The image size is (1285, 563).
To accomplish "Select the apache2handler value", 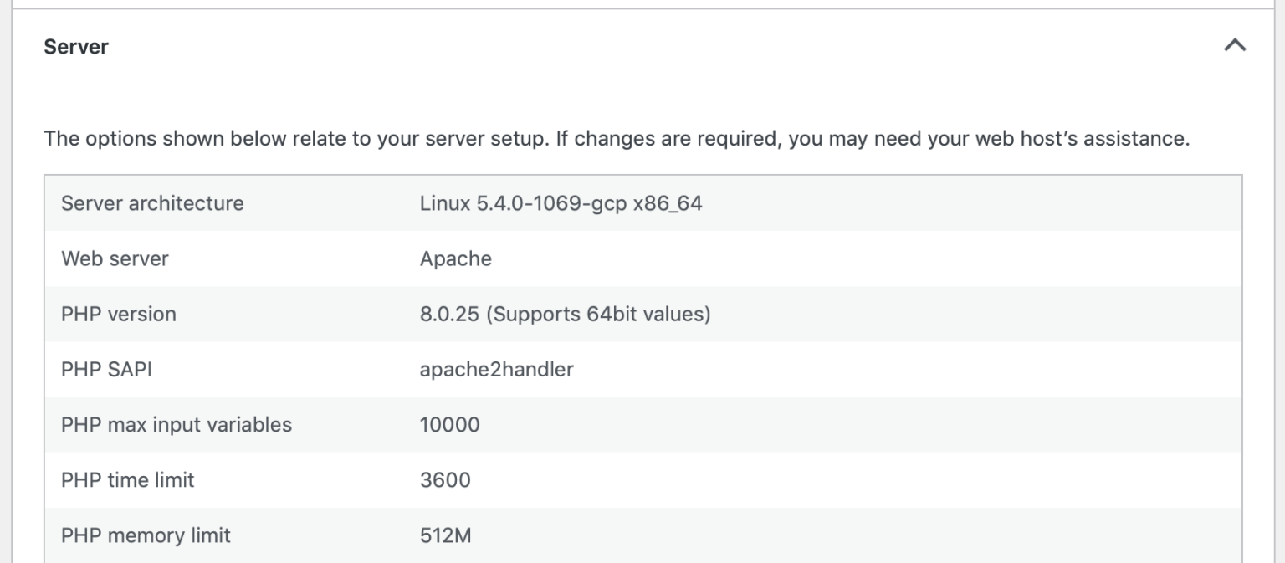I will [x=496, y=370].
